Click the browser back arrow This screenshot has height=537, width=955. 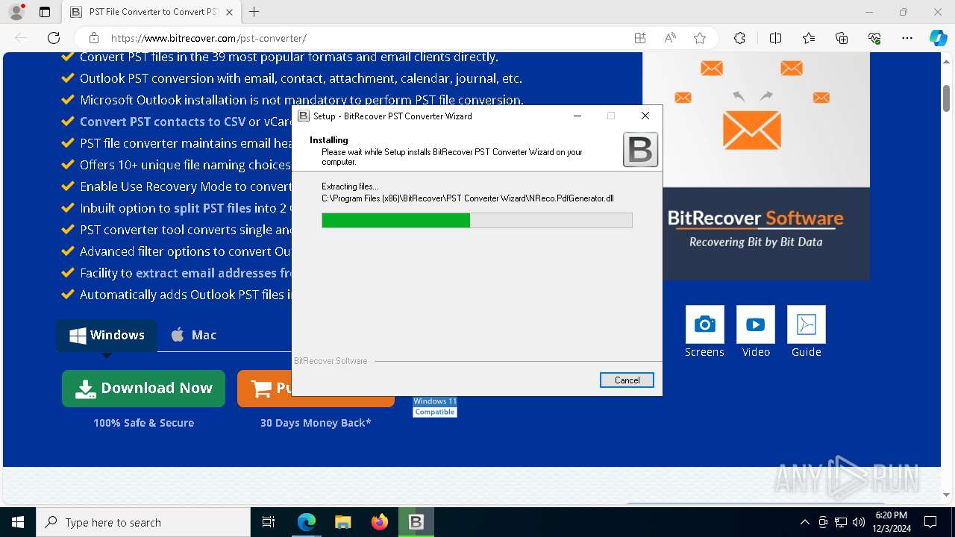pos(21,38)
